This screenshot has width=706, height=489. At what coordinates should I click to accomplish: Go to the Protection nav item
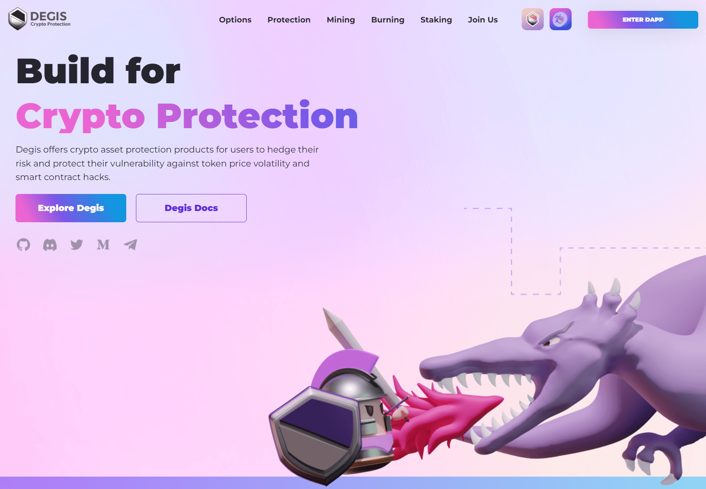click(x=289, y=20)
